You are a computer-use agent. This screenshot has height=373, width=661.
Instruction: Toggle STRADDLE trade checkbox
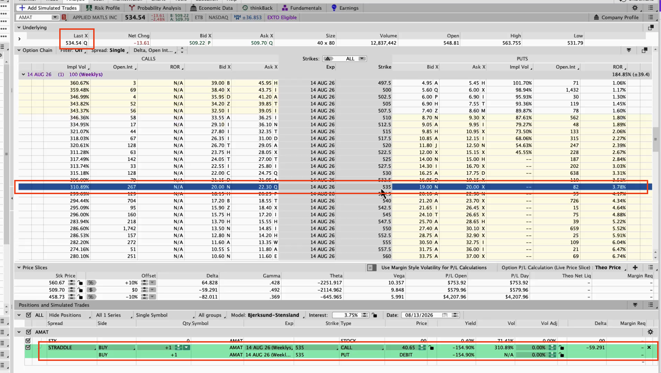pos(28,347)
